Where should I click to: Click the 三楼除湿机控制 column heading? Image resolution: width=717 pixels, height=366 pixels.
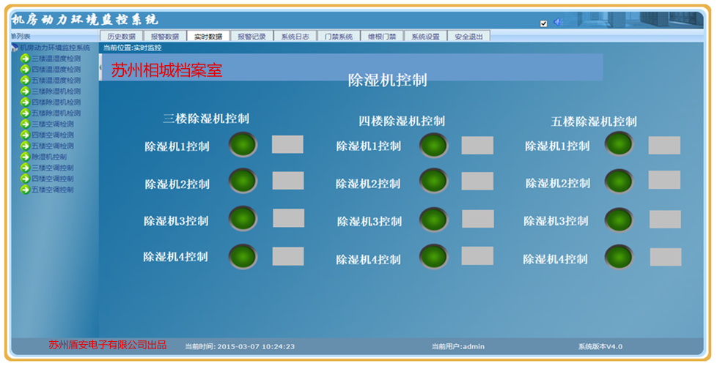(x=206, y=119)
